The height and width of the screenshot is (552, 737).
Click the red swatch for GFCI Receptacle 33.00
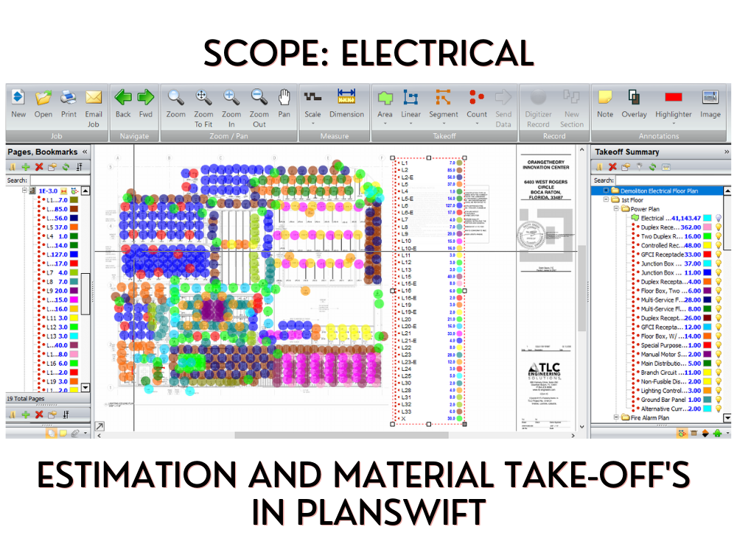pos(707,255)
